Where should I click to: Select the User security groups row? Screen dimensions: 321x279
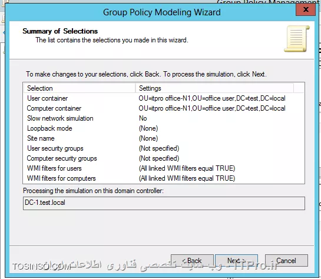point(164,148)
